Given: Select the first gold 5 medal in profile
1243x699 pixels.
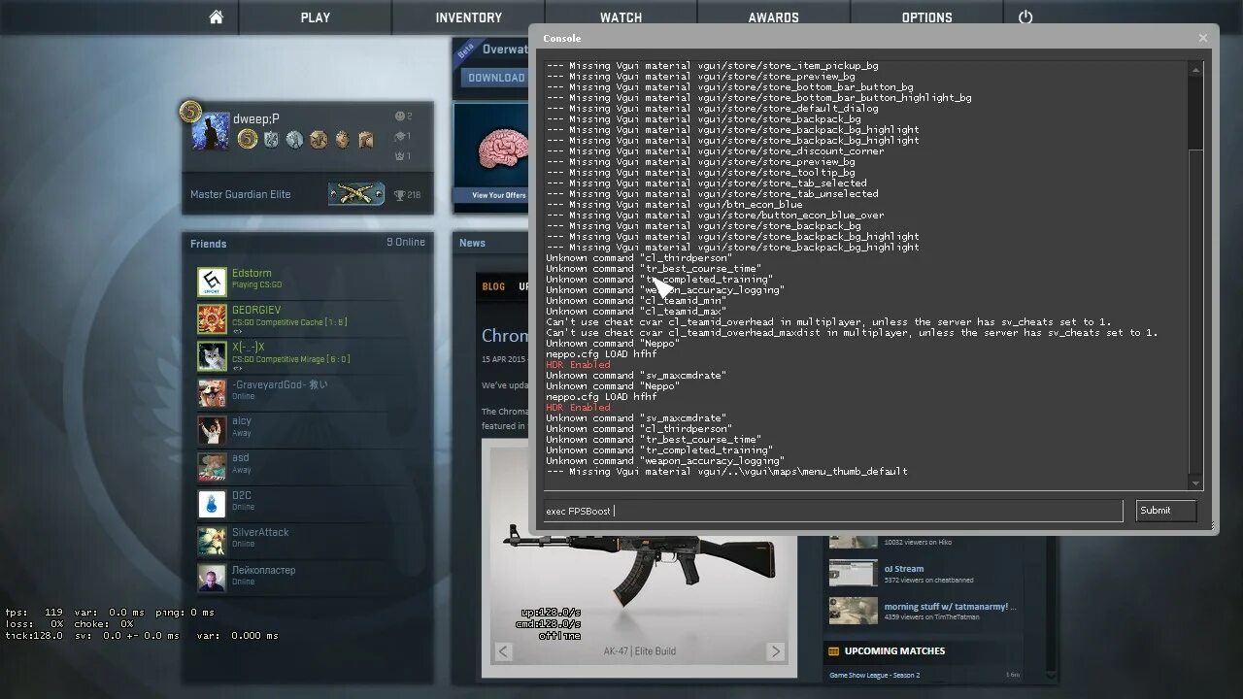Looking at the screenshot, I should click(248, 140).
